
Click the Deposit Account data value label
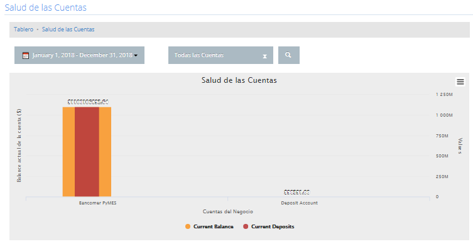(x=297, y=192)
